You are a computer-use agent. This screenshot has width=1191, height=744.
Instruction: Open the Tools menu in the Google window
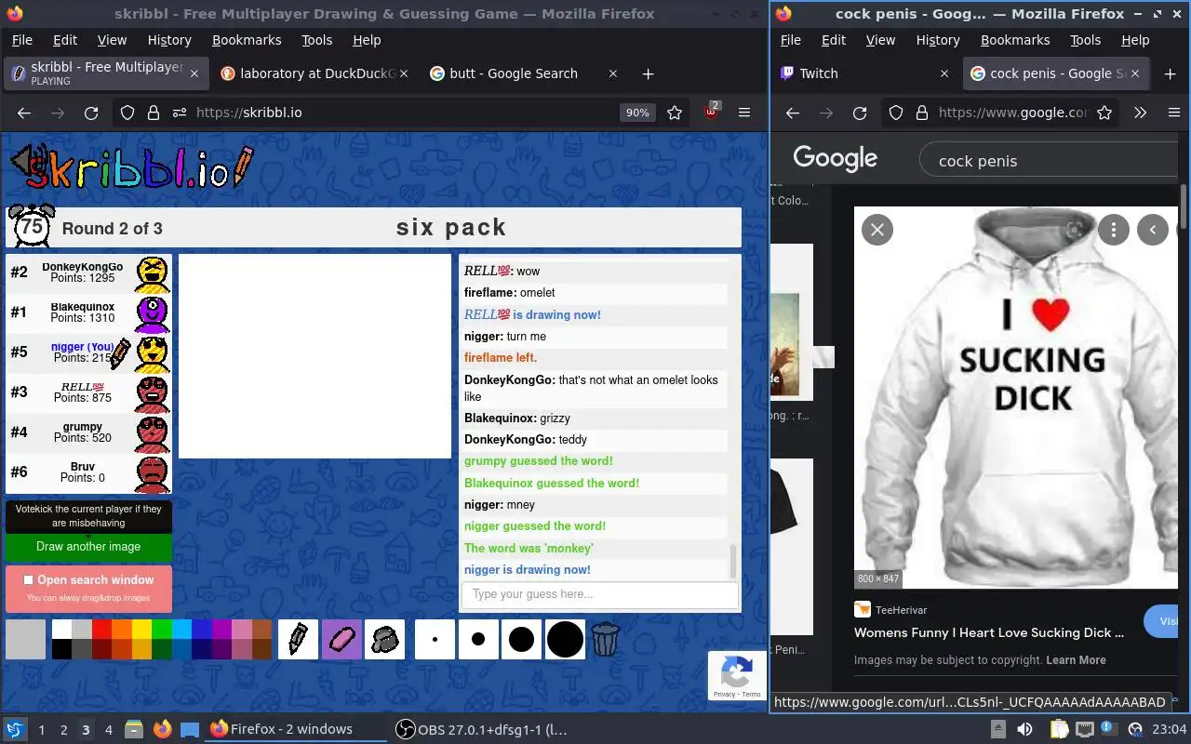(x=1085, y=40)
